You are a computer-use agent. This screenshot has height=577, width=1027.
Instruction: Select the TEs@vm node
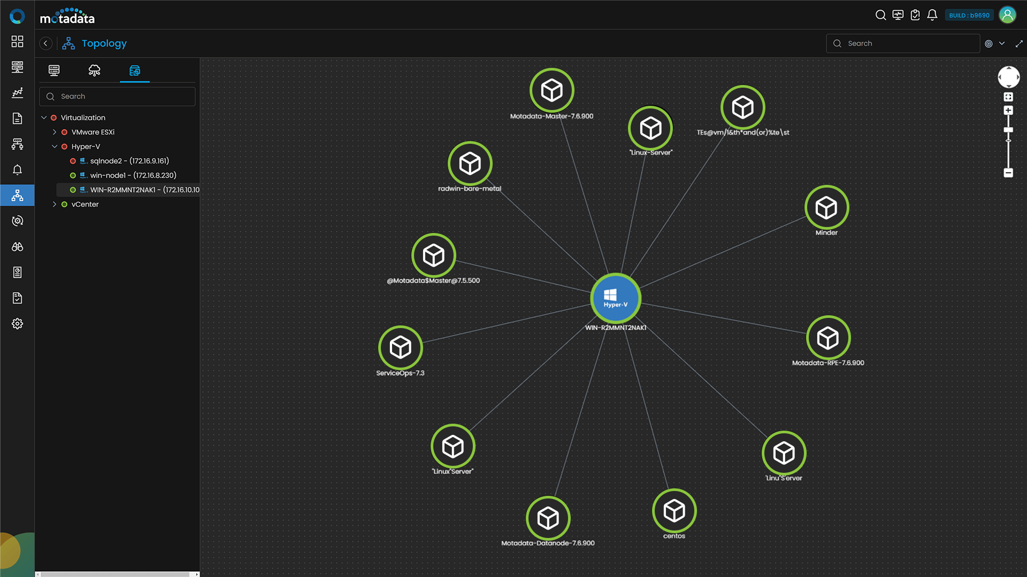pos(743,107)
